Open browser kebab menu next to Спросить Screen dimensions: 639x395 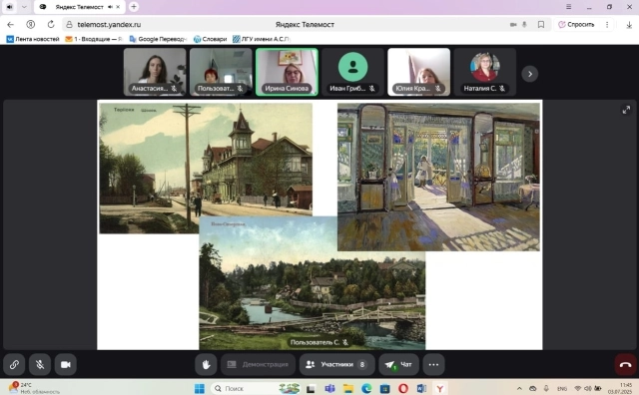pos(607,24)
